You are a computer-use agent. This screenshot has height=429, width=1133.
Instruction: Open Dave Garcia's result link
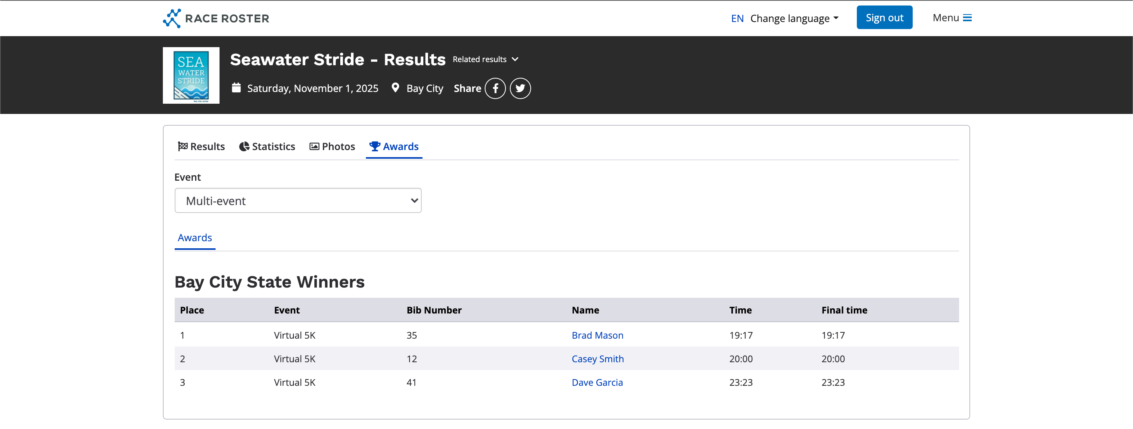pyautogui.click(x=597, y=382)
